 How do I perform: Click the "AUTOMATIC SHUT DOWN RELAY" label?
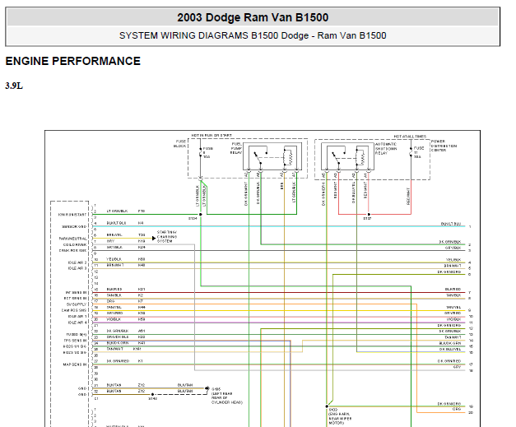[386, 149]
